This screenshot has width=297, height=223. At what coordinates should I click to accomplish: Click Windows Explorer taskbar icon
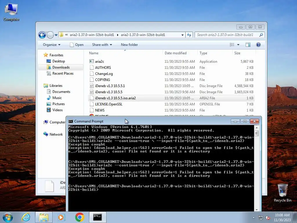pyautogui.click(x=44, y=217)
